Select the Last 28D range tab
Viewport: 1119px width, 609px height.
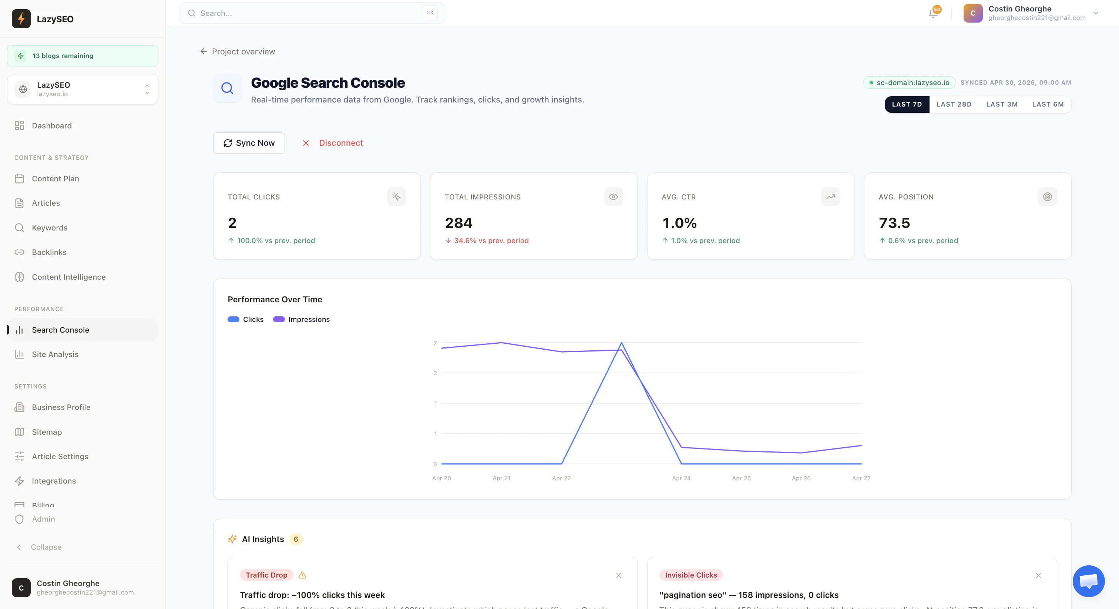pos(954,104)
